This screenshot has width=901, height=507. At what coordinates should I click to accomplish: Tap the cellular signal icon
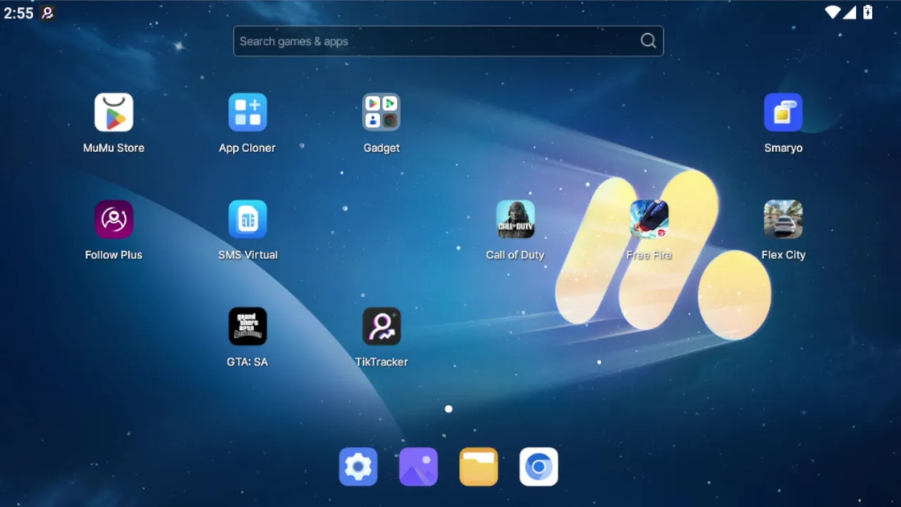point(850,12)
